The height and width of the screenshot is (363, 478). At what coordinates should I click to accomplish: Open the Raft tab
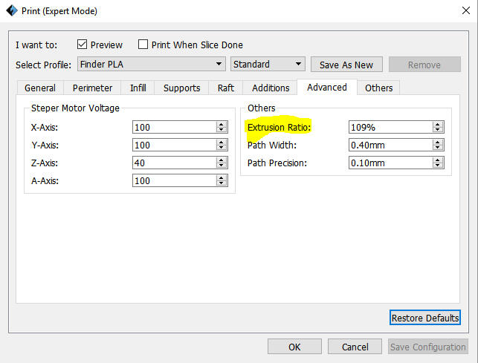[x=226, y=88]
